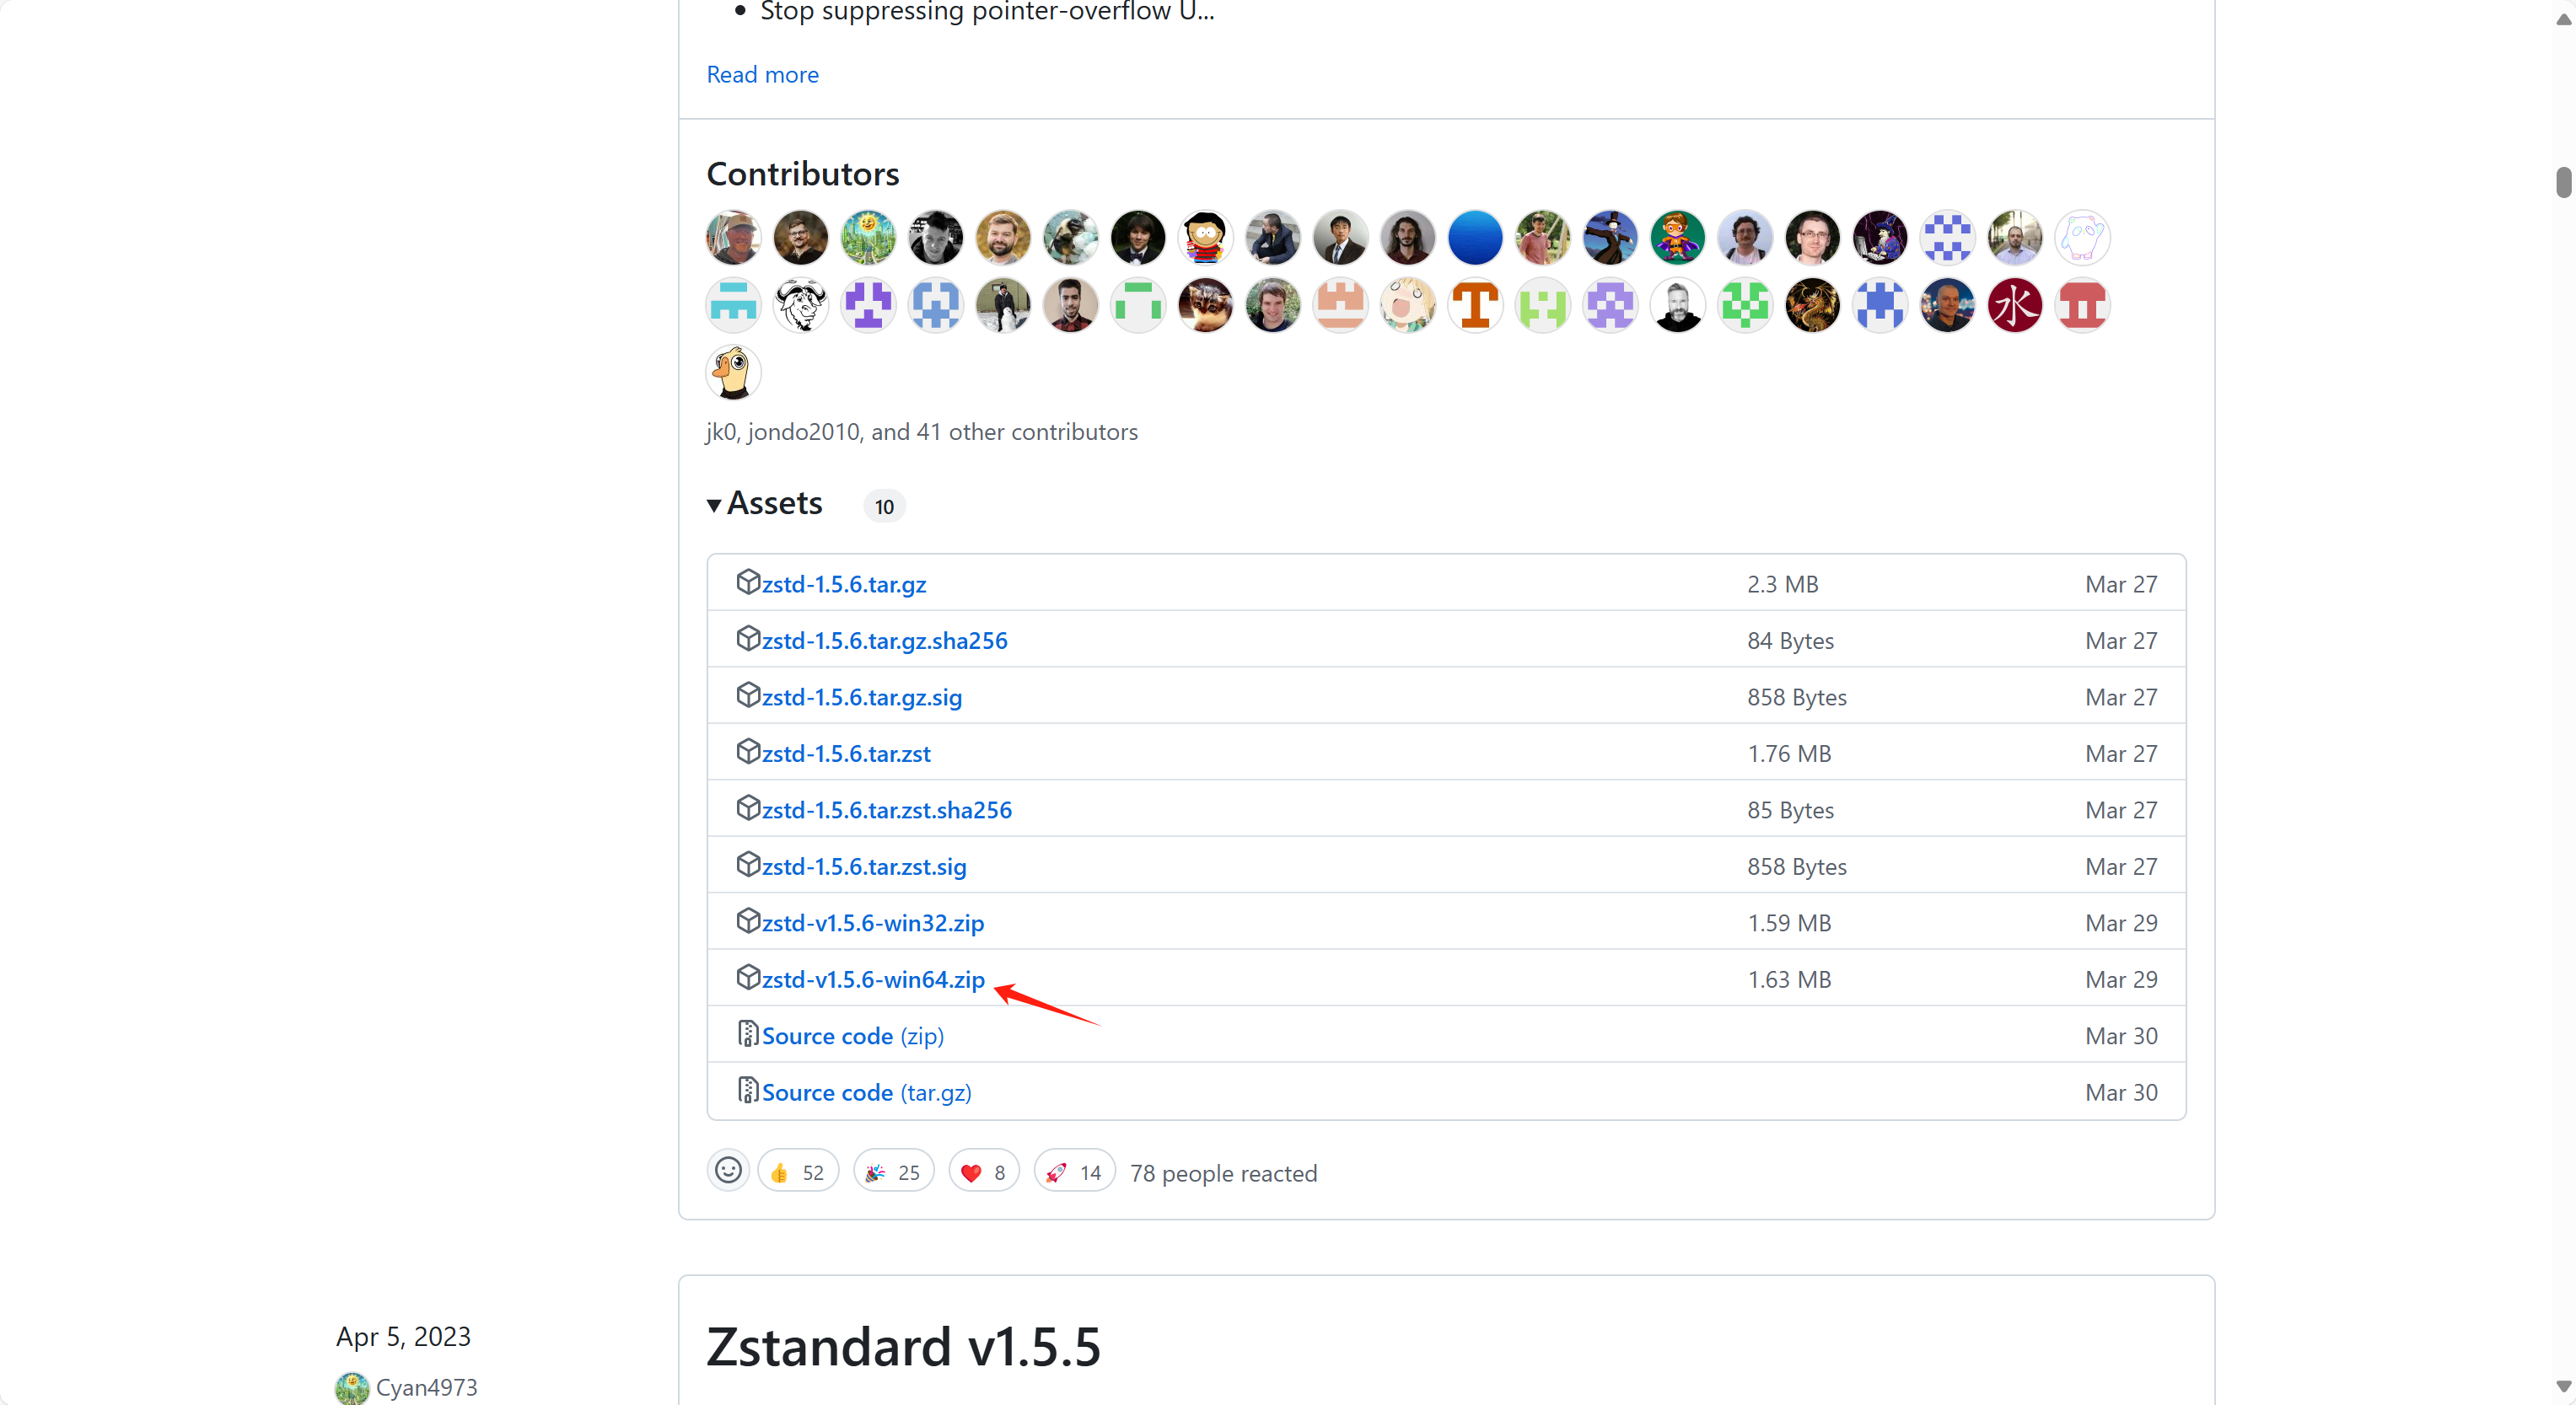Image resolution: width=2576 pixels, height=1405 pixels.
Task: Open the red 水 character contributor avatar
Action: (x=2014, y=305)
